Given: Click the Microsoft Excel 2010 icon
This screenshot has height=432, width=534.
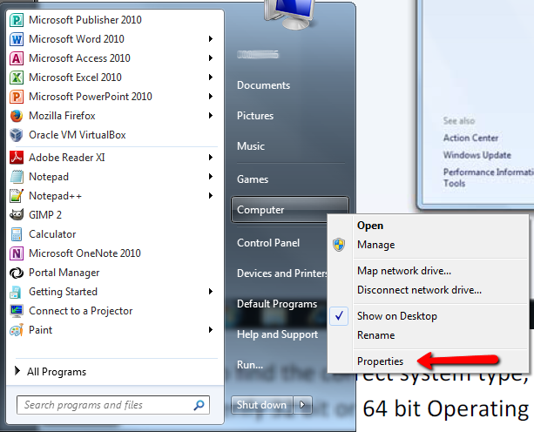Looking at the screenshot, I should [17, 78].
